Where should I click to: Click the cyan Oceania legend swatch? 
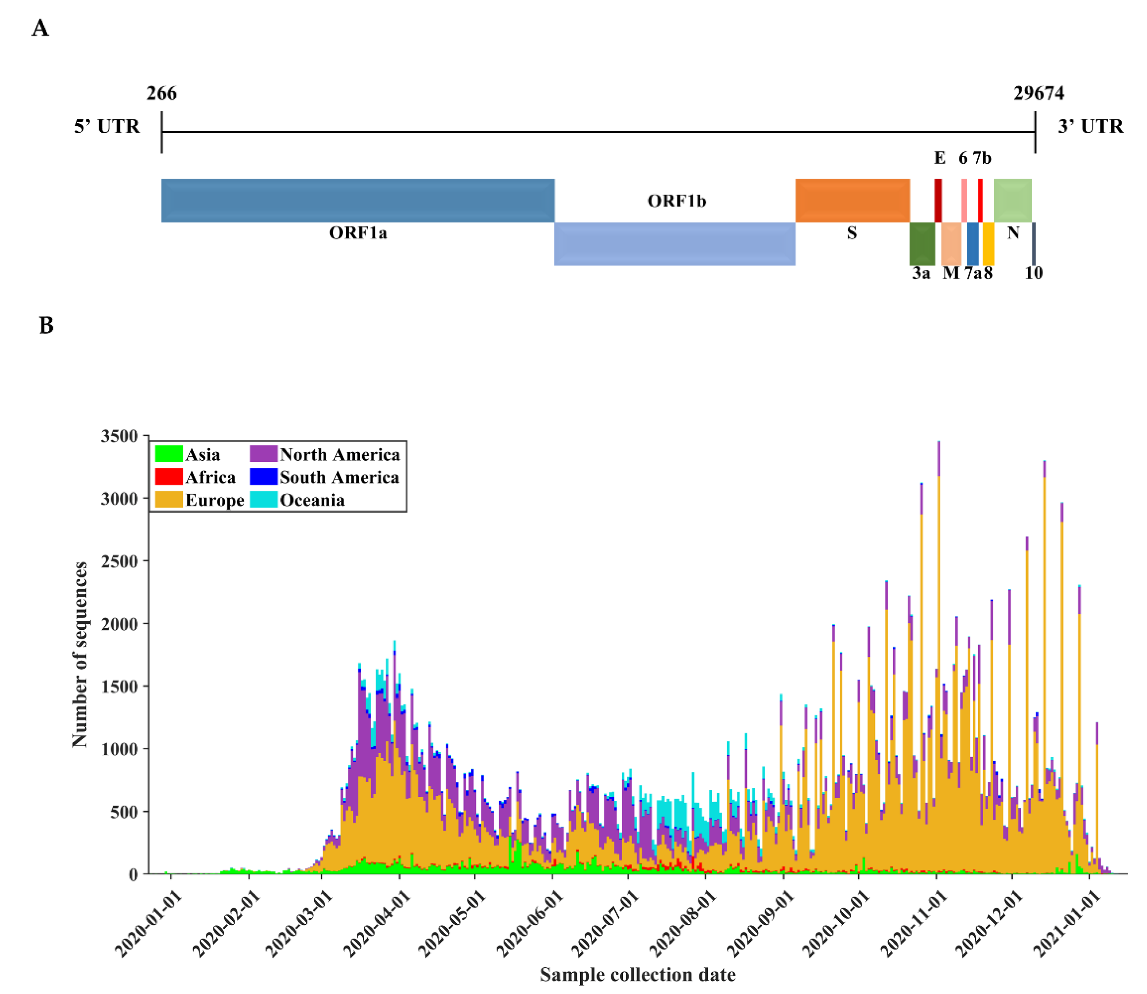click(x=263, y=499)
